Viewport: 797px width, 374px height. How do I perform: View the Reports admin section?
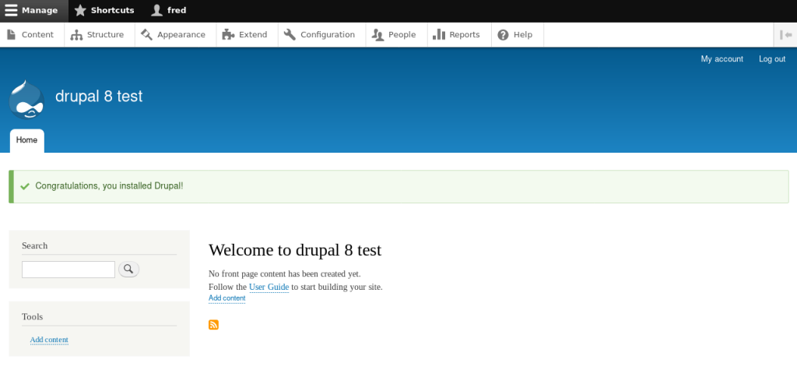[459, 34]
